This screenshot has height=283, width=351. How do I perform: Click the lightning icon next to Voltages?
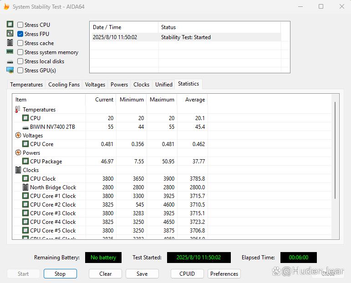tap(18, 136)
